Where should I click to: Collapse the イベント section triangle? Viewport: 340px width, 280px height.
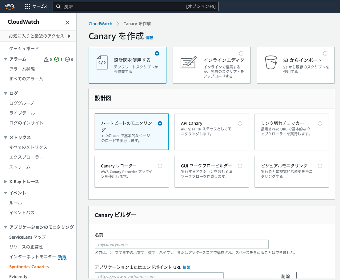point(6,193)
